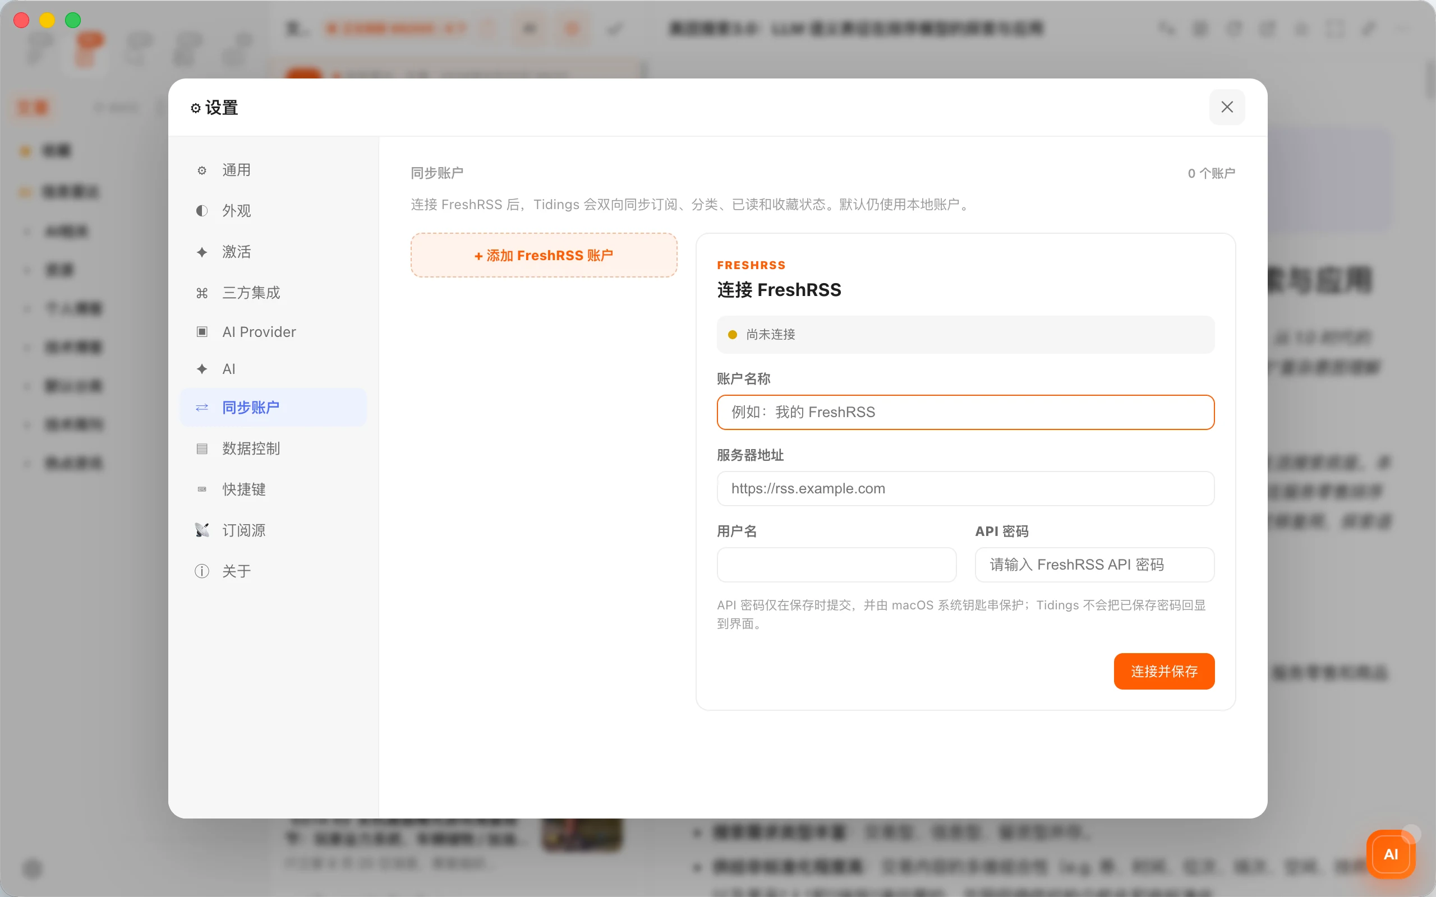The width and height of the screenshot is (1436, 897).
Task: Click the keyboard icon beside 快捷键
Action: point(202,489)
